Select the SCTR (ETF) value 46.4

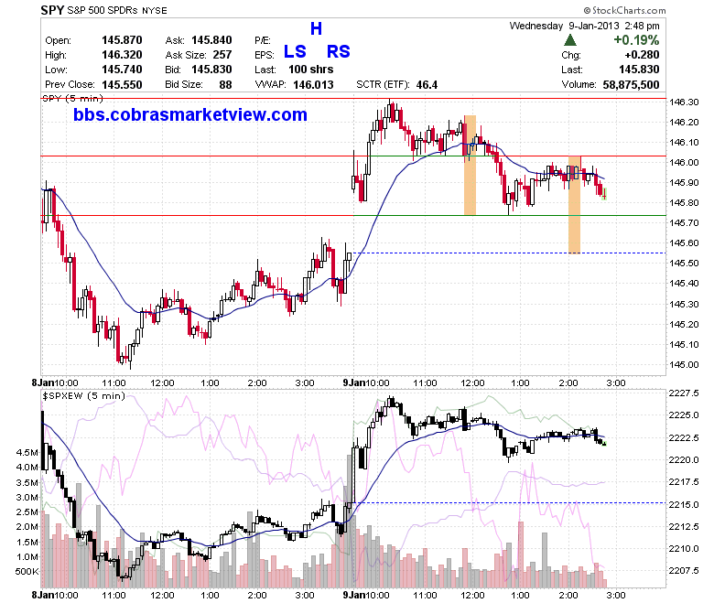pos(427,85)
